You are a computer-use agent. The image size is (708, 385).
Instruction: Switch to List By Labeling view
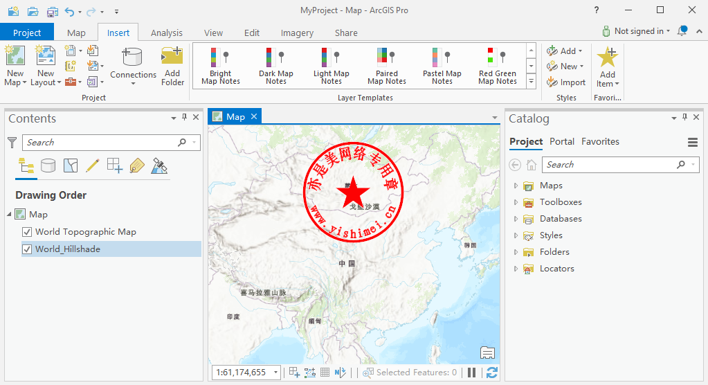pos(137,165)
